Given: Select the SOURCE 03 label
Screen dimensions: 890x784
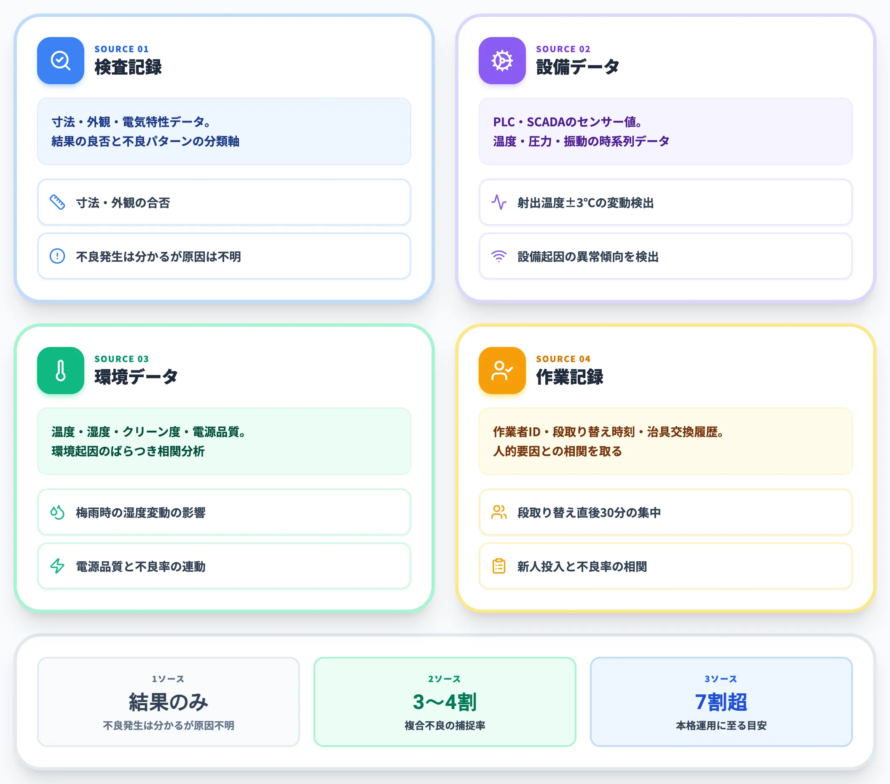Looking at the screenshot, I should tap(121, 359).
